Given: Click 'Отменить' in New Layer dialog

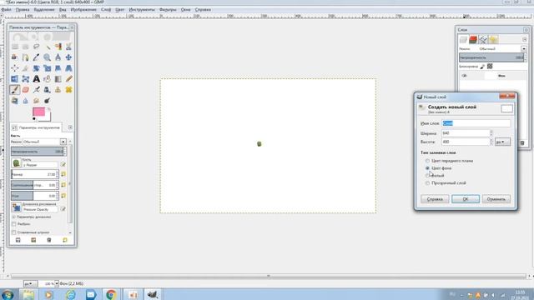Looking at the screenshot, I should click(496, 199).
